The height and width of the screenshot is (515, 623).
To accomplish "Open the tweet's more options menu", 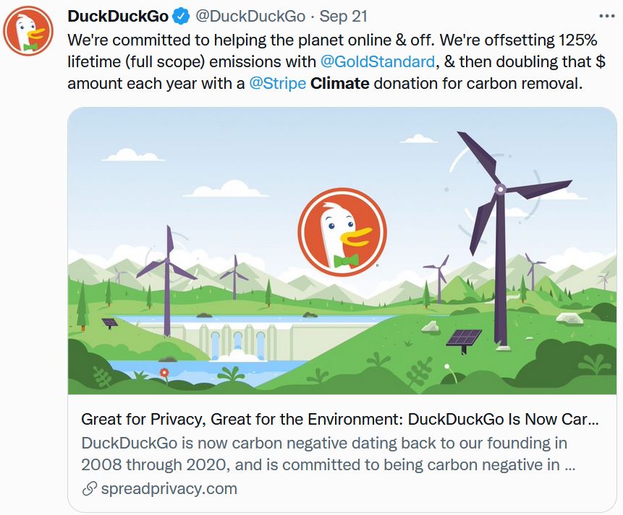I will pos(605,16).
